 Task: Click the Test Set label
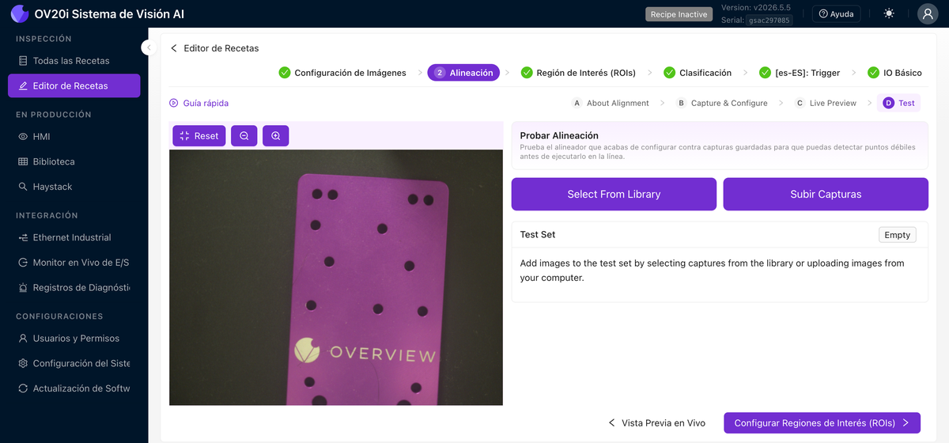point(538,235)
